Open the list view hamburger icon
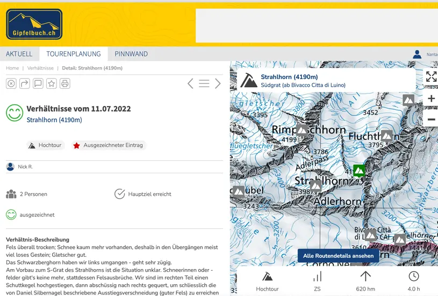 204,83
